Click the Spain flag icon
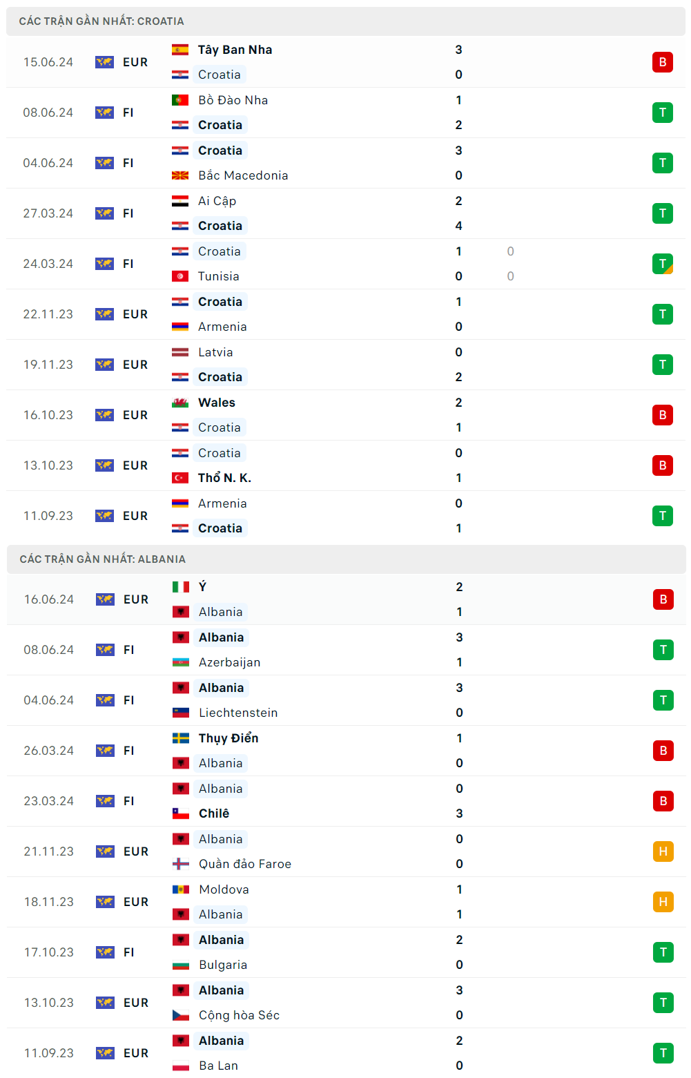The image size is (691, 1078). (x=180, y=50)
